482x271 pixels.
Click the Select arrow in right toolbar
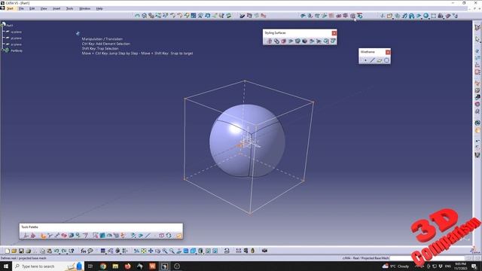[x=477, y=39]
